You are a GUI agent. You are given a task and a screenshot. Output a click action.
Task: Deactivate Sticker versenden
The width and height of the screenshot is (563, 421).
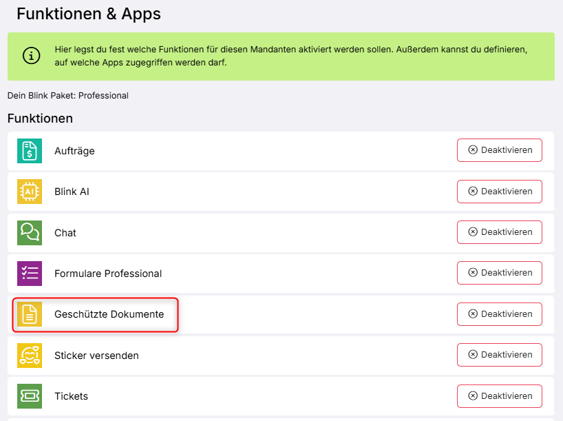click(499, 355)
